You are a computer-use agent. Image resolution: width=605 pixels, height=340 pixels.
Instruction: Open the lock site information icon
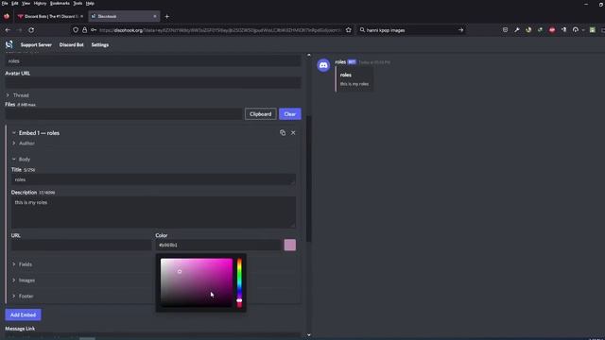(x=84, y=30)
